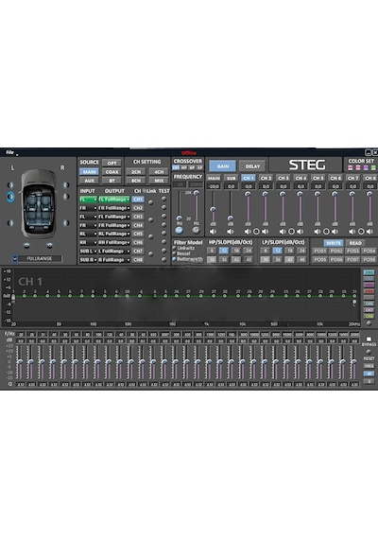The height and width of the screenshot is (539, 378).
Task: Select the BP crossover mode tab
Action: click(x=192, y=167)
